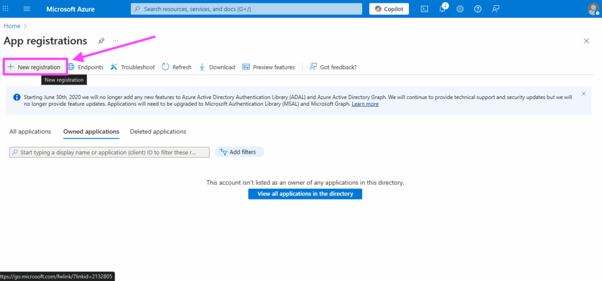This screenshot has width=602, height=281.
Task: Open Endpoints from the toolbar
Action: [85, 67]
